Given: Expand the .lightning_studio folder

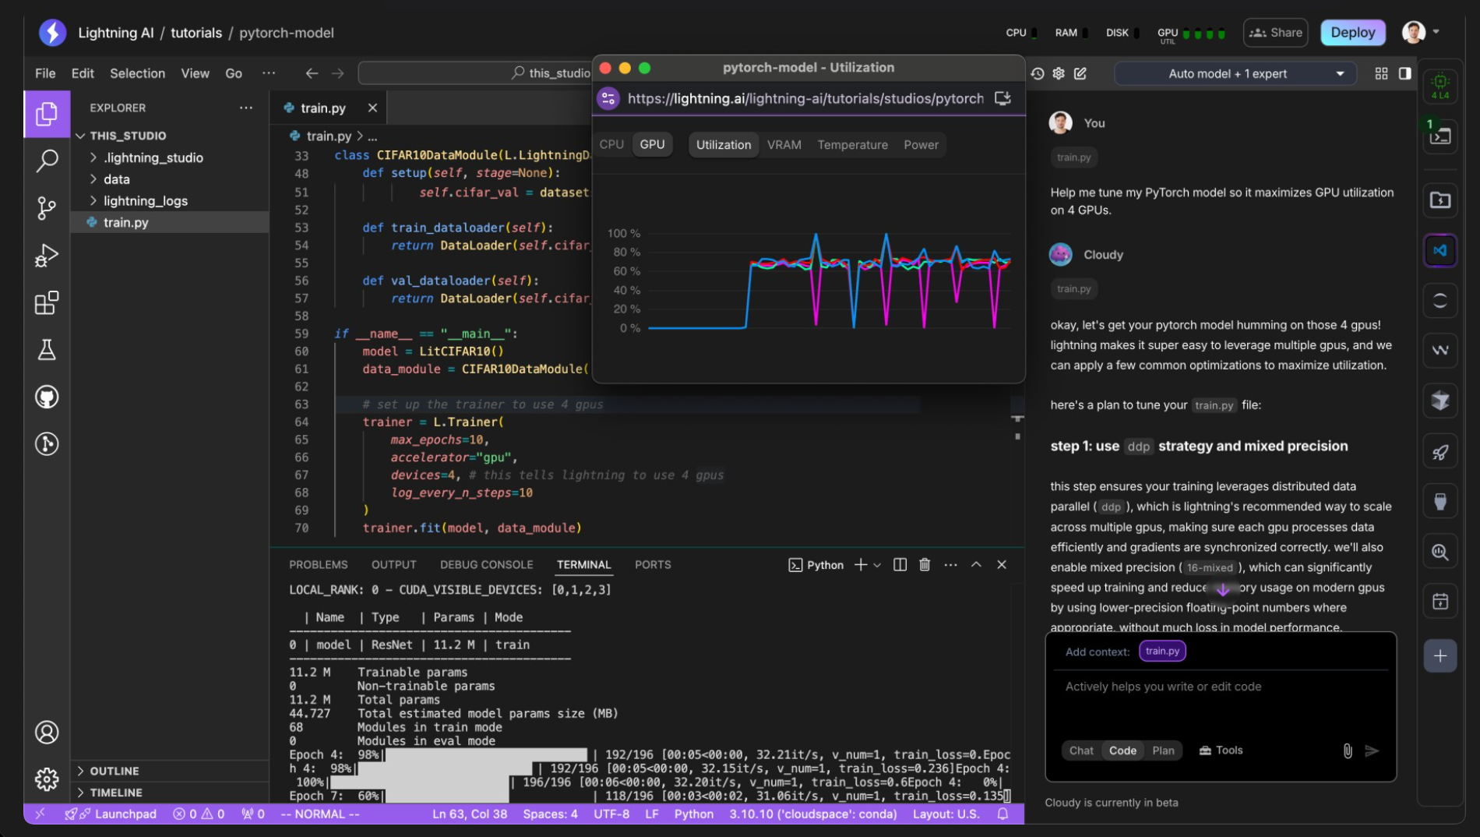Looking at the screenshot, I should pyautogui.click(x=153, y=157).
